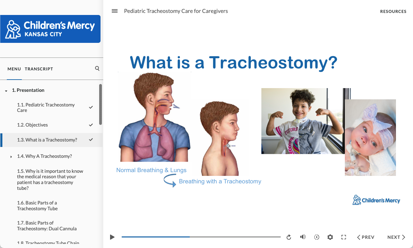
Task: Toggle fullscreen mode
Action: pos(343,237)
